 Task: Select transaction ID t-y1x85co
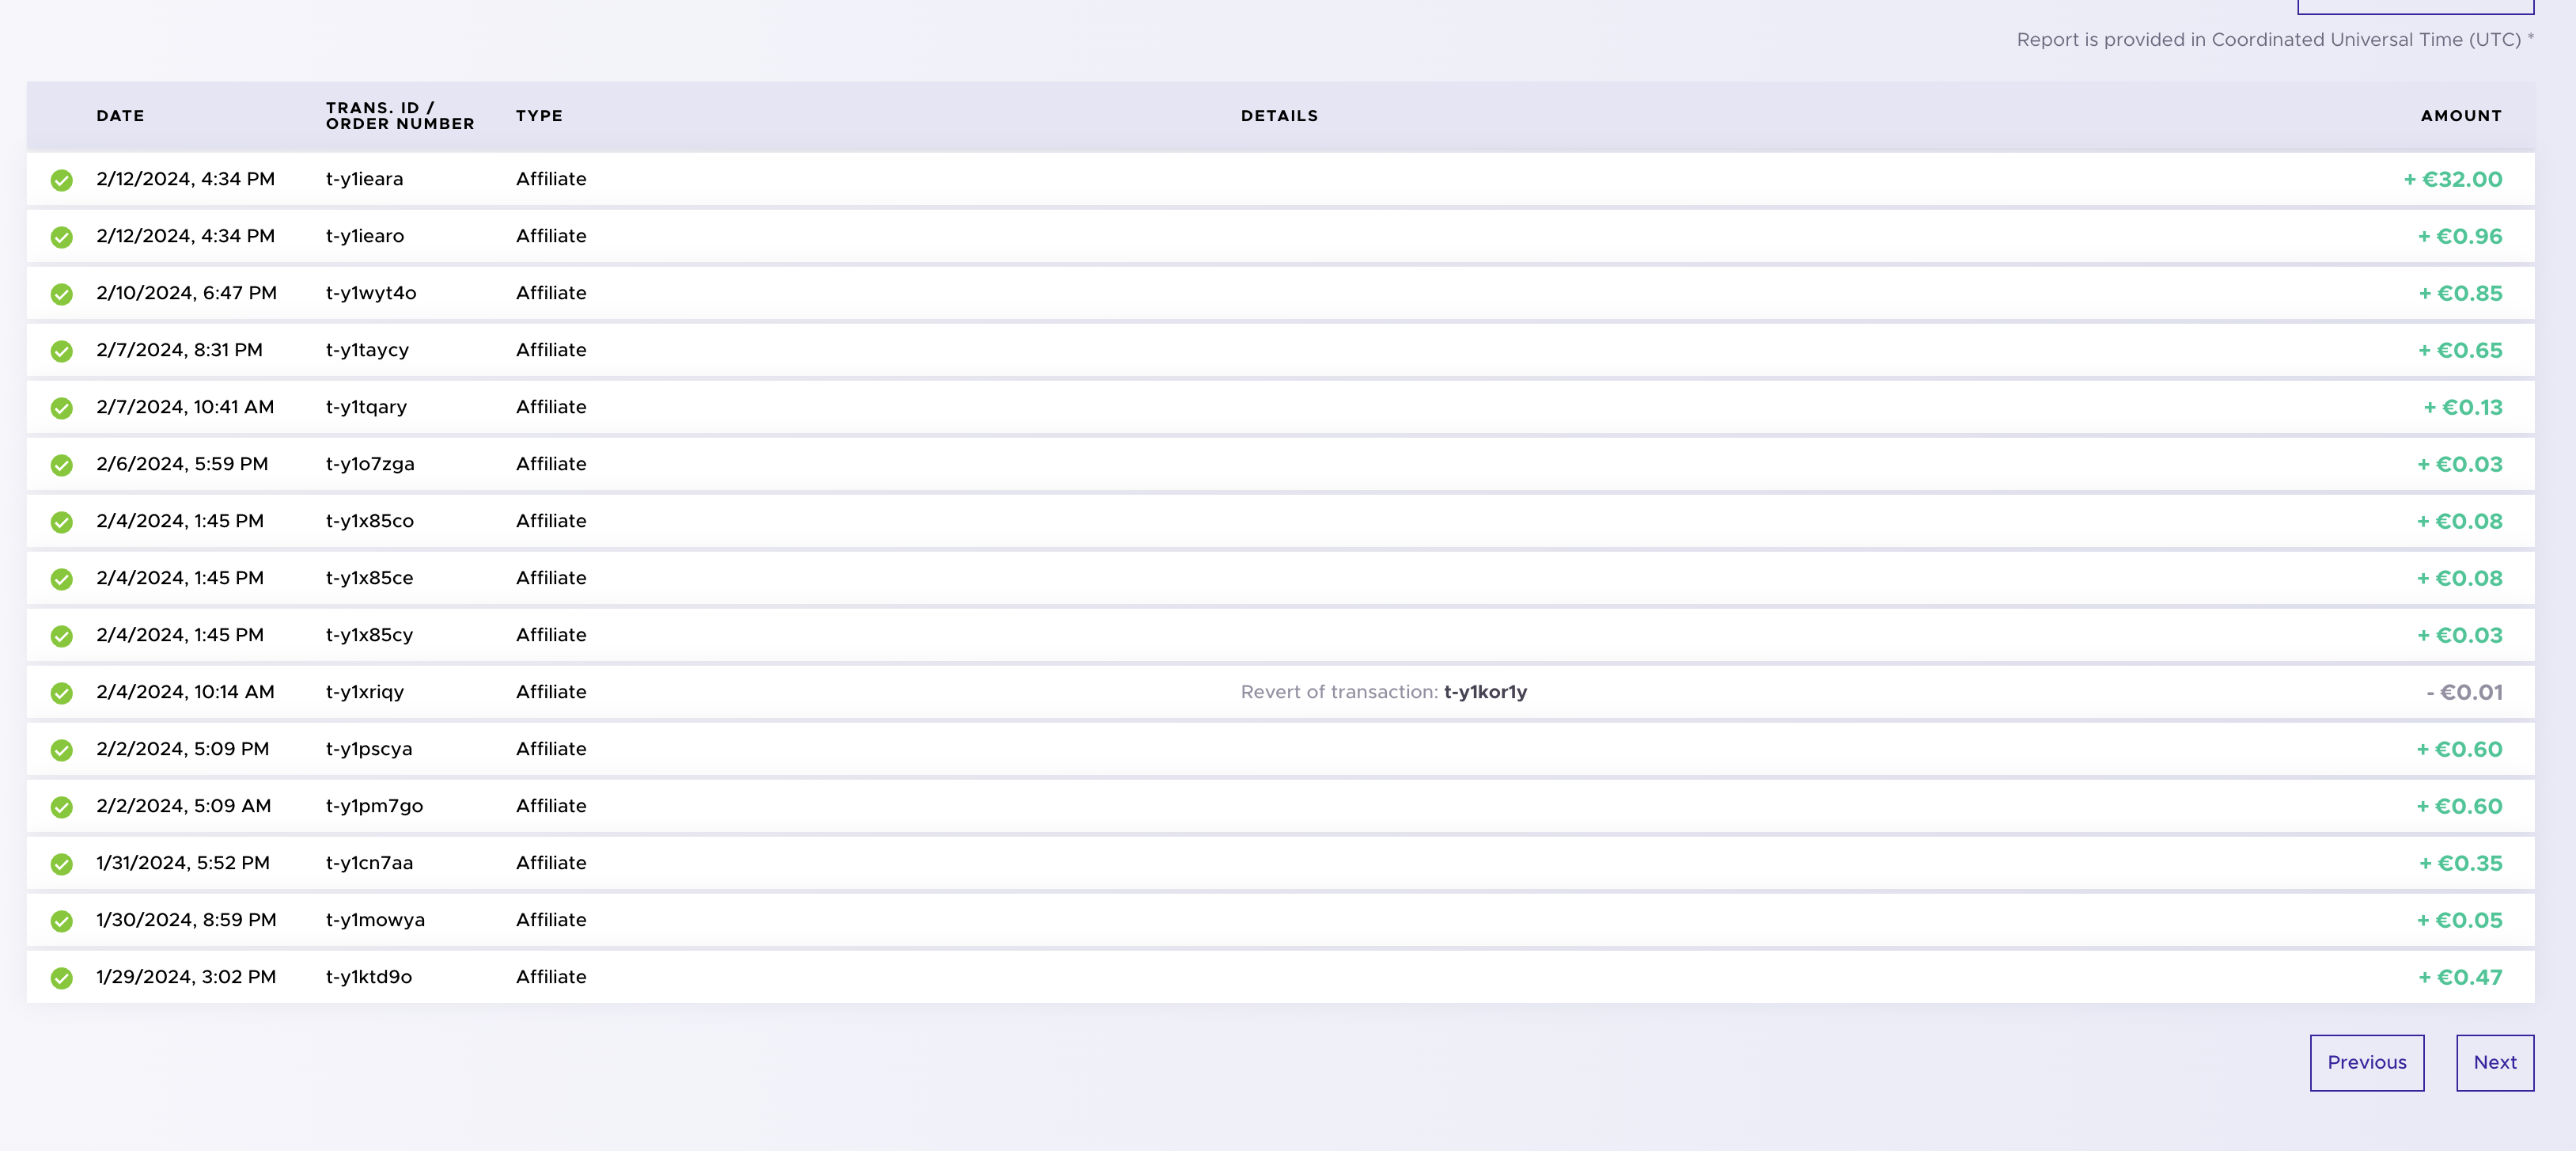tap(369, 522)
